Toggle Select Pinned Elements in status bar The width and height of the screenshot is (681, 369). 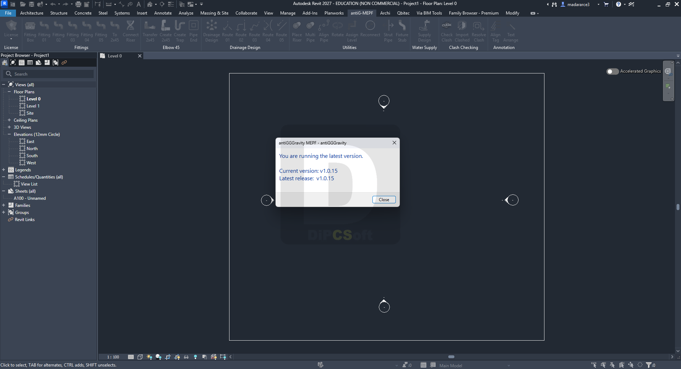click(612, 365)
